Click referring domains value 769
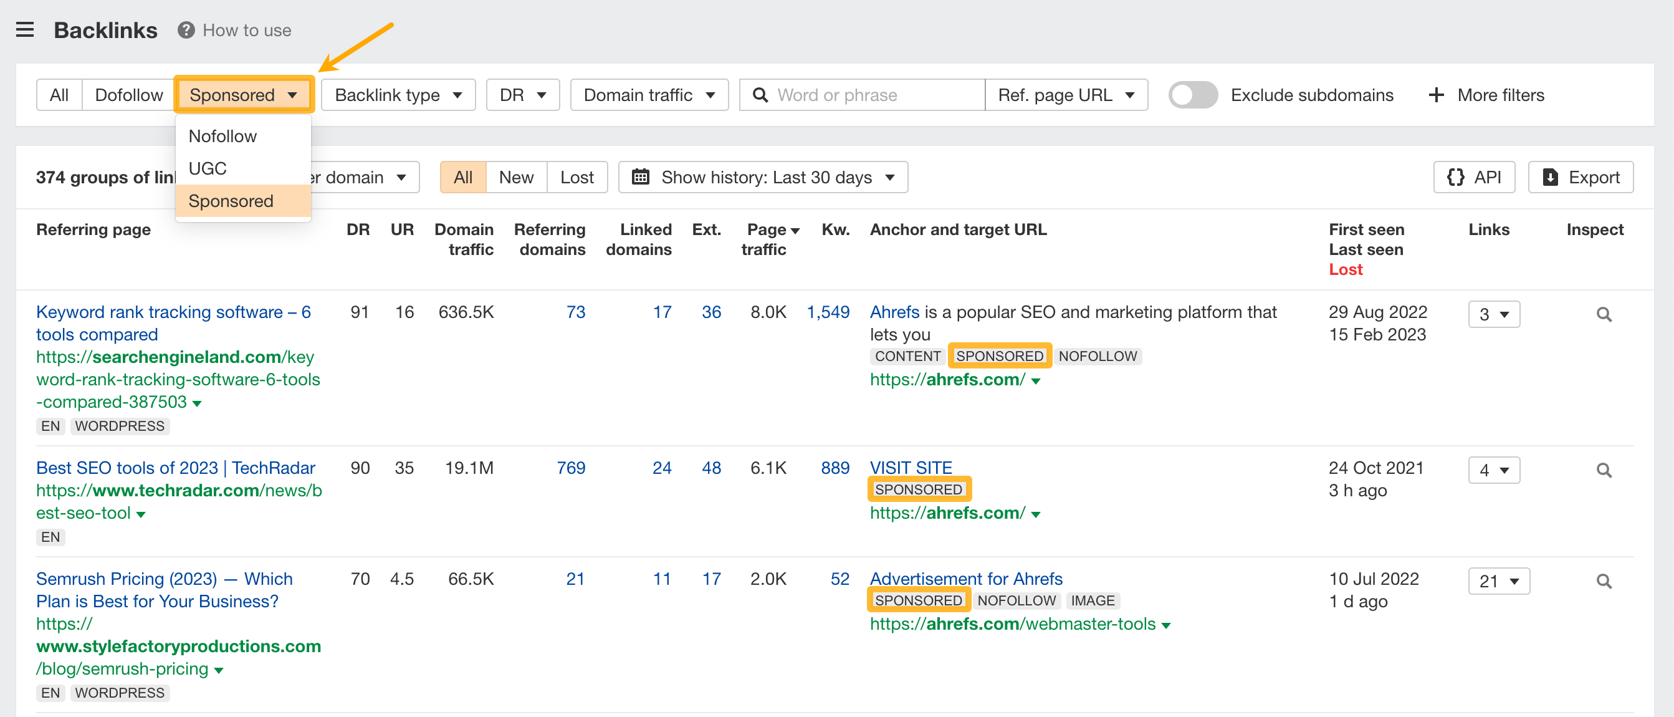The image size is (1674, 717). tap(570, 468)
